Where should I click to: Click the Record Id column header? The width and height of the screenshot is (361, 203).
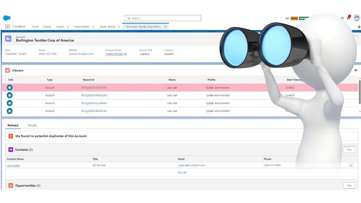click(88, 80)
